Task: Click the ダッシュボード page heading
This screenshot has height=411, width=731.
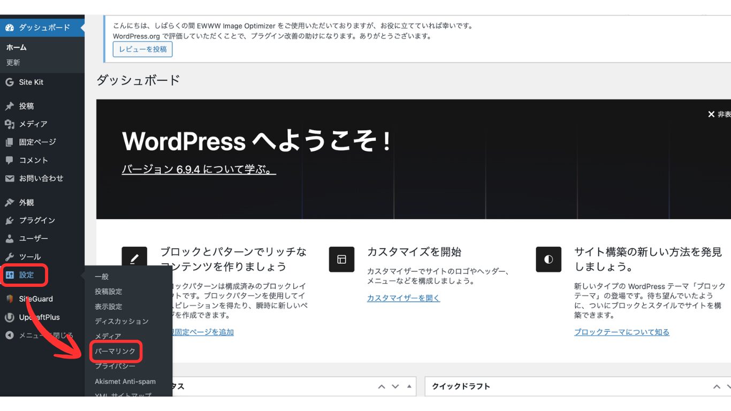Action: click(x=138, y=80)
